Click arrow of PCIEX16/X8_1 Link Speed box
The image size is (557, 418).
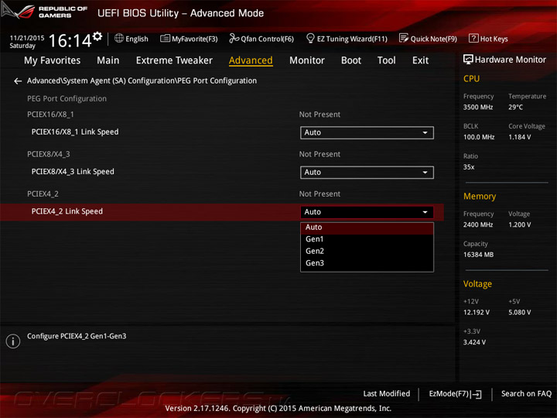coord(425,132)
